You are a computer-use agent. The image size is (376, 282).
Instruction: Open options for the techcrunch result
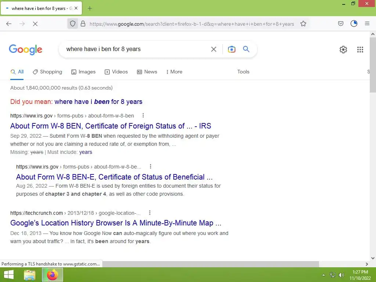coord(150,213)
